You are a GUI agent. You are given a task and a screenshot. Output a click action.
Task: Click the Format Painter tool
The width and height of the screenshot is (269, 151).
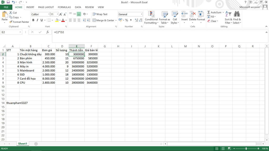coord(19,22)
